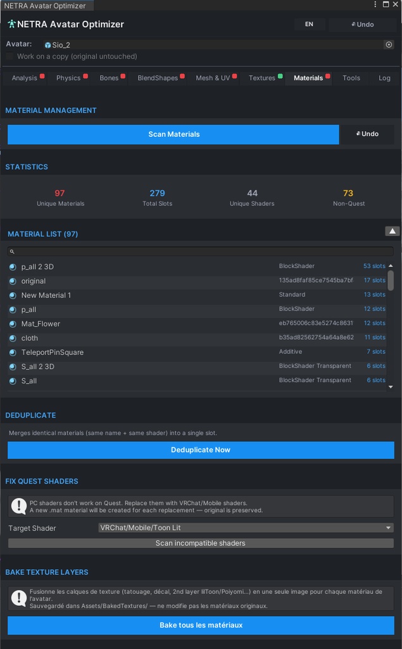The image size is (402, 649).
Task: Switch to the Physics tab
Action: click(68, 78)
